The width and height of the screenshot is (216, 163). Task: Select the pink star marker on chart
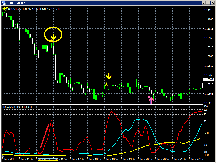tap(149, 97)
